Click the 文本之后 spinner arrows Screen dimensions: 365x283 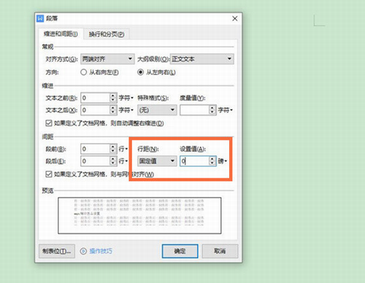coord(113,110)
